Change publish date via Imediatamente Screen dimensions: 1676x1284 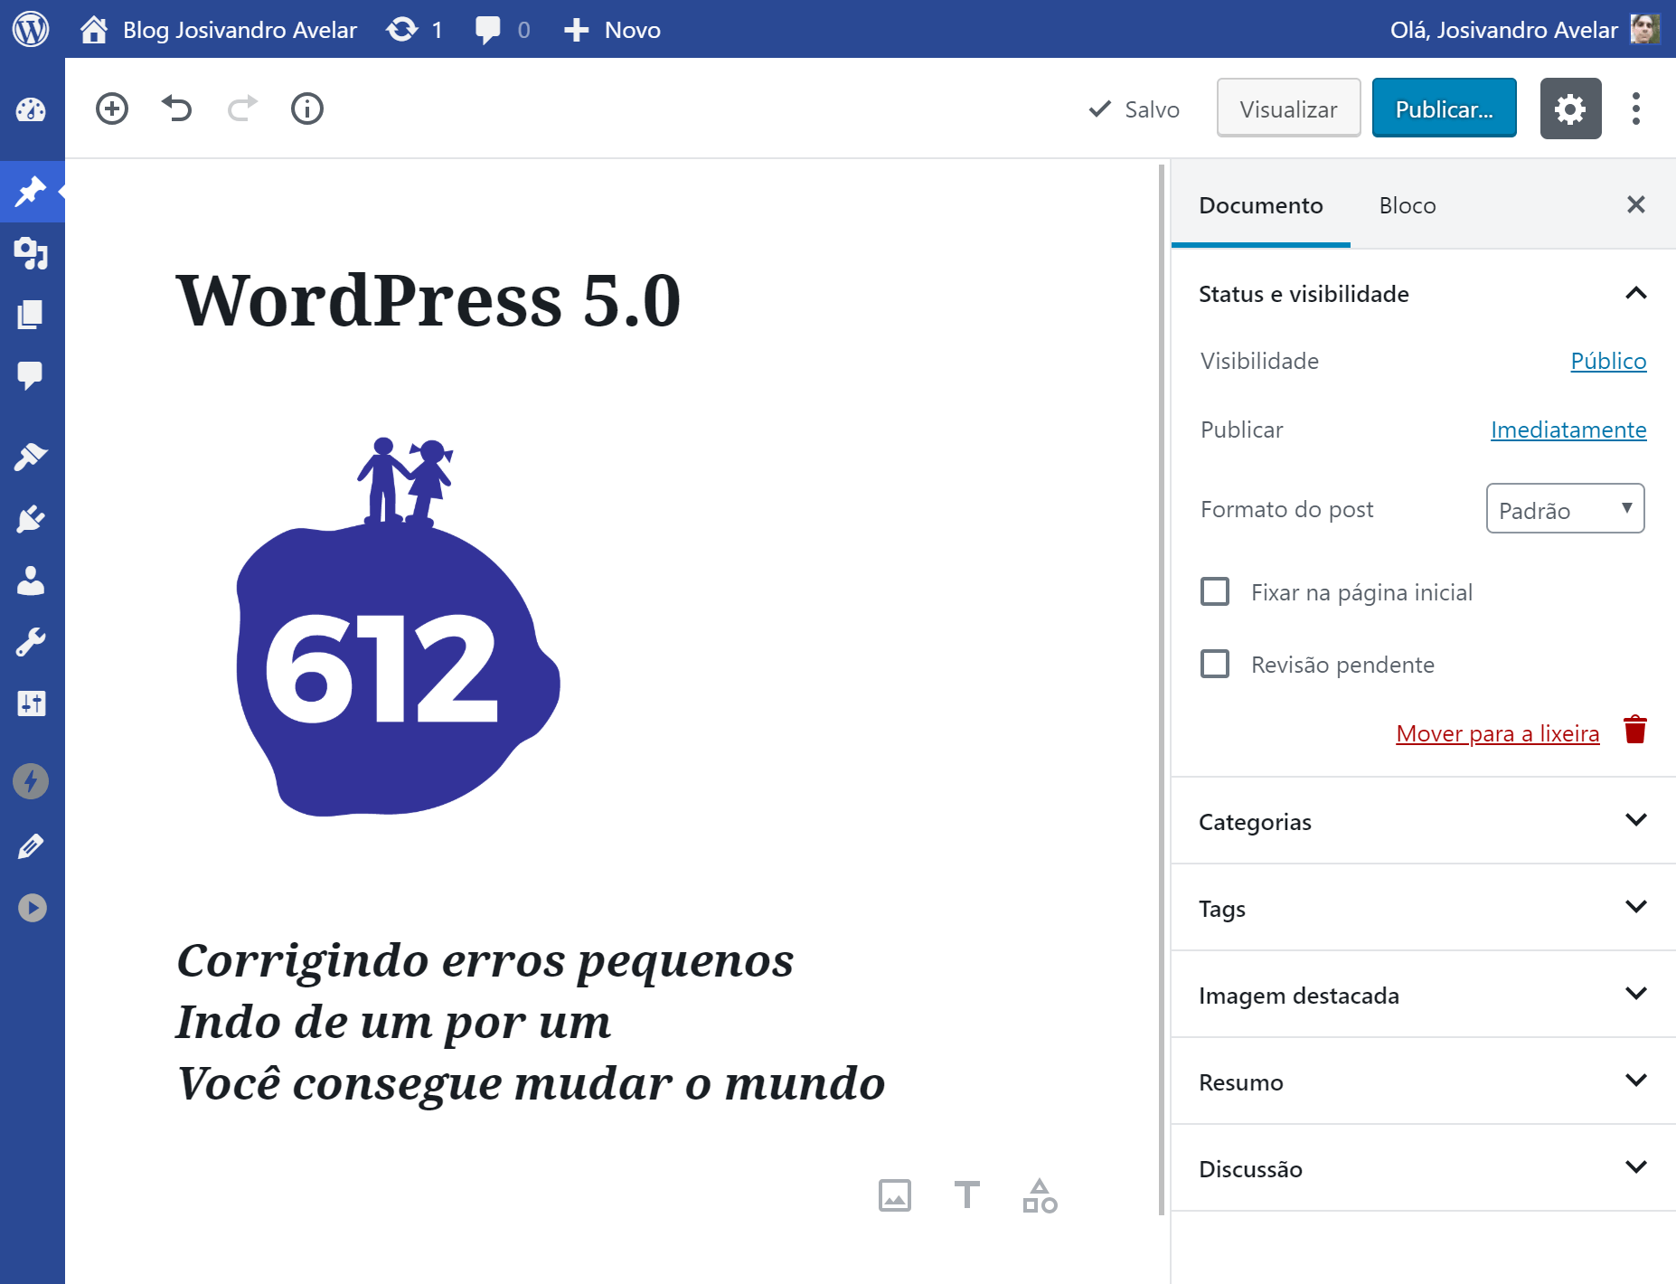pyautogui.click(x=1568, y=430)
